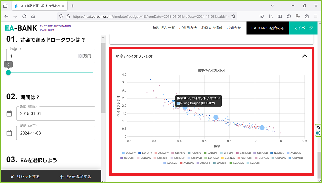Open the browser extensions puzzle icon
322x183 pixels.
coord(307,16)
